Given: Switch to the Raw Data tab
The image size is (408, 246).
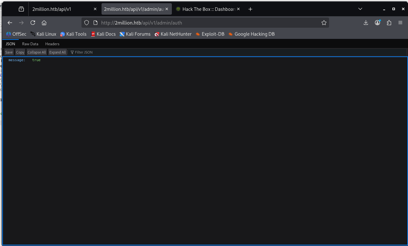Looking at the screenshot, I should (30, 44).
